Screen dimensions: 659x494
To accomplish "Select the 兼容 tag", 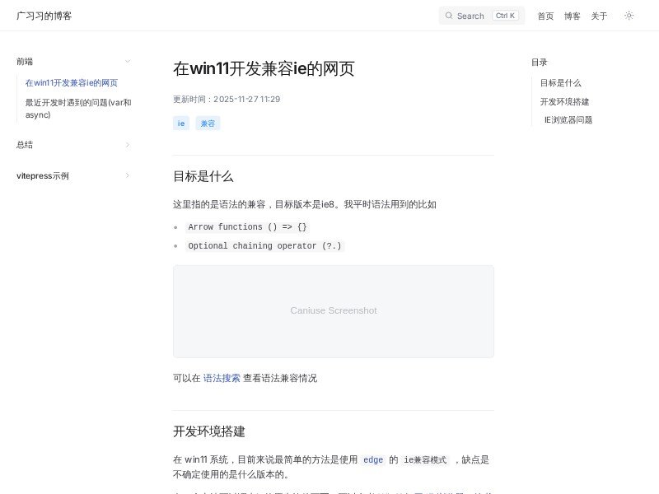I will 208,123.
